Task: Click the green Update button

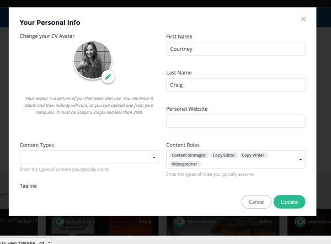Action: 289,202
